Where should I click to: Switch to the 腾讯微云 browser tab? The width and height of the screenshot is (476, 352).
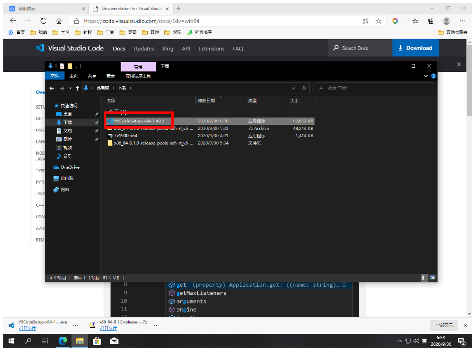pos(45,9)
